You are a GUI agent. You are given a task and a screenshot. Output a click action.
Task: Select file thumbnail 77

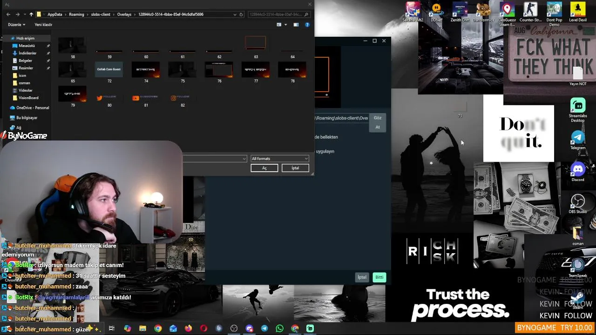(256, 72)
